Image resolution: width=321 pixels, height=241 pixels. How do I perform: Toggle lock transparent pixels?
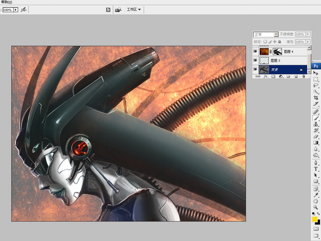click(x=265, y=41)
